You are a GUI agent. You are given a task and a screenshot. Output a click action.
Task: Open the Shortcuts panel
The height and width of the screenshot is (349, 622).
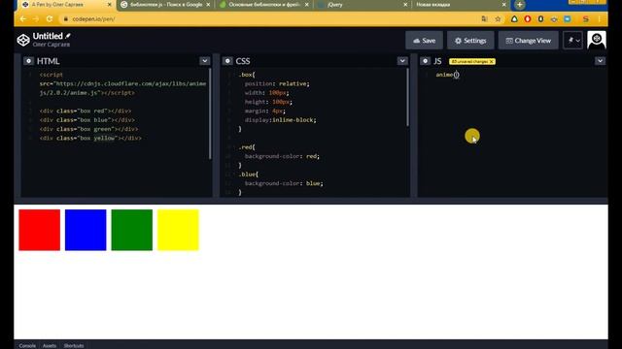74,345
